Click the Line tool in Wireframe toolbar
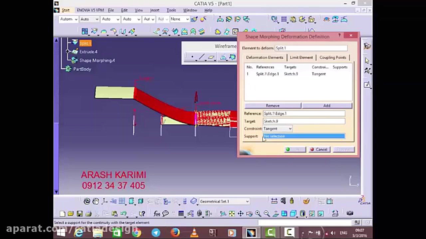The image size is (426, 239). (202, 57)
